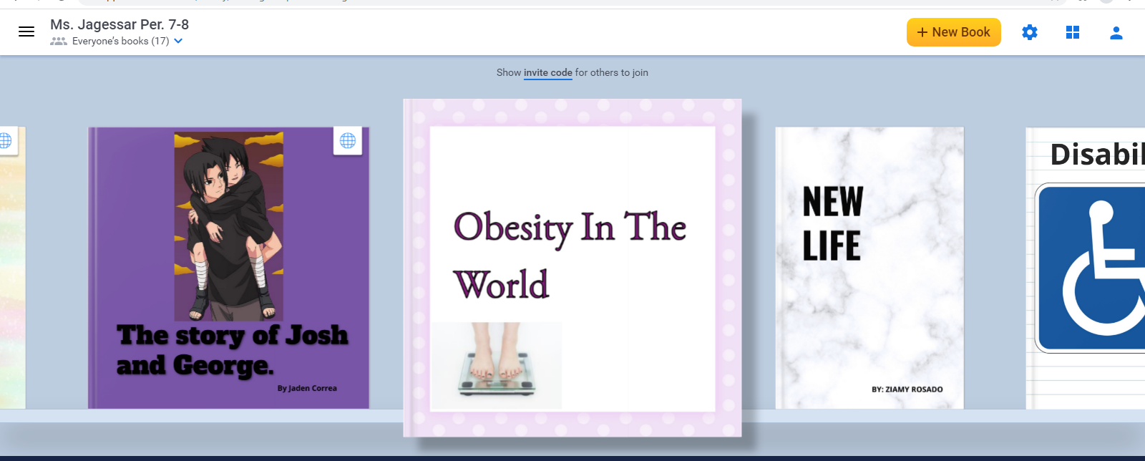Create a book with New Book button

[953, 32]
